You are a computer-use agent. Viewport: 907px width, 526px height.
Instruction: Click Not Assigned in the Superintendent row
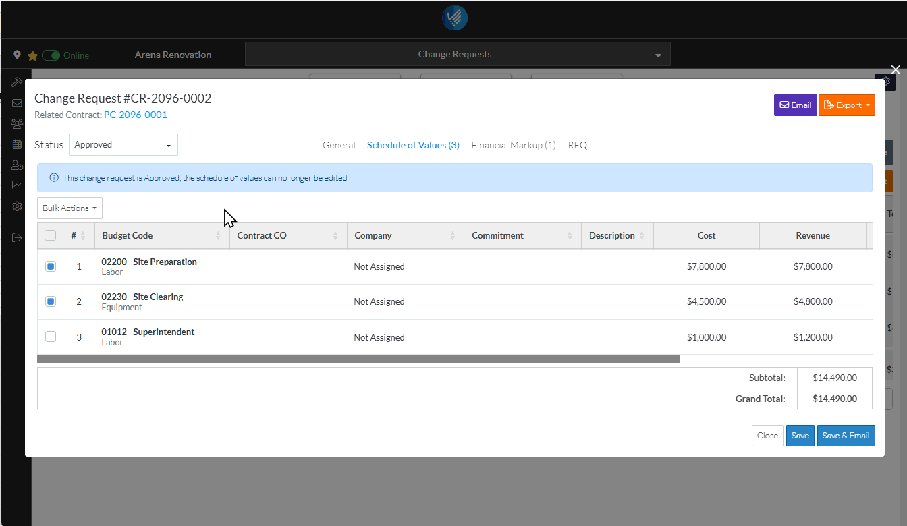[379, 337]
